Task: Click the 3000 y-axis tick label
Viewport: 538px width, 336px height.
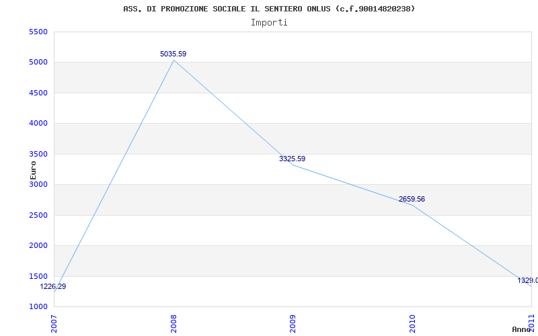Action: [x=38, y=184]
